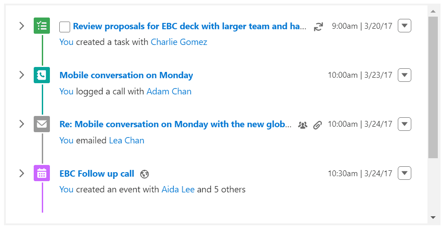The height and width of the screenshot is (227, 445).
Task: Click the group recipients people icon
Action: (x=303, y=125)
